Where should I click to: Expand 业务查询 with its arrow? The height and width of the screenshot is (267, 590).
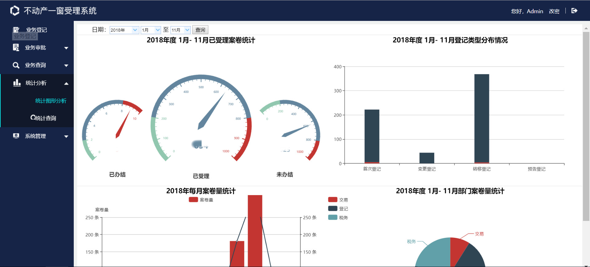[66, 65]
